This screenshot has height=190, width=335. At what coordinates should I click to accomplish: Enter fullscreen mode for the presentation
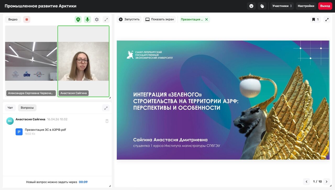click(327, 19)
